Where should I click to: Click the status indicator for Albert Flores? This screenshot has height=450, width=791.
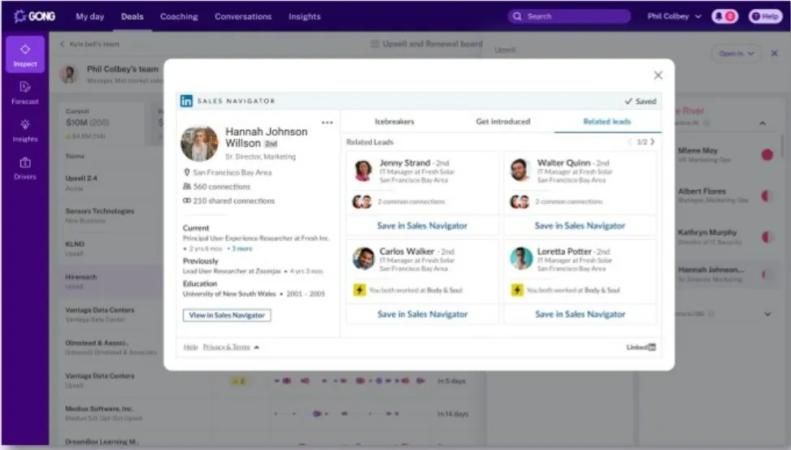(x=767, y=196)
